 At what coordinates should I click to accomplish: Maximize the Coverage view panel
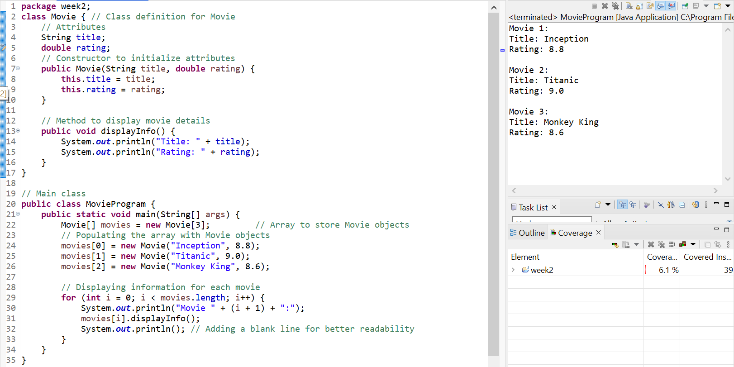[727, 229]
